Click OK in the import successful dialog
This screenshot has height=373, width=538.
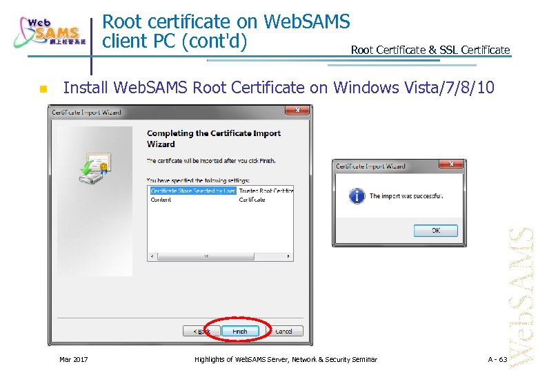coord(436,231)
